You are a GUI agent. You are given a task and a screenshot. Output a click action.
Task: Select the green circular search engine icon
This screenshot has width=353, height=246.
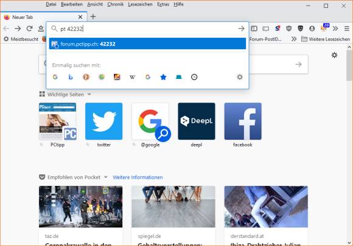point(102,77)
